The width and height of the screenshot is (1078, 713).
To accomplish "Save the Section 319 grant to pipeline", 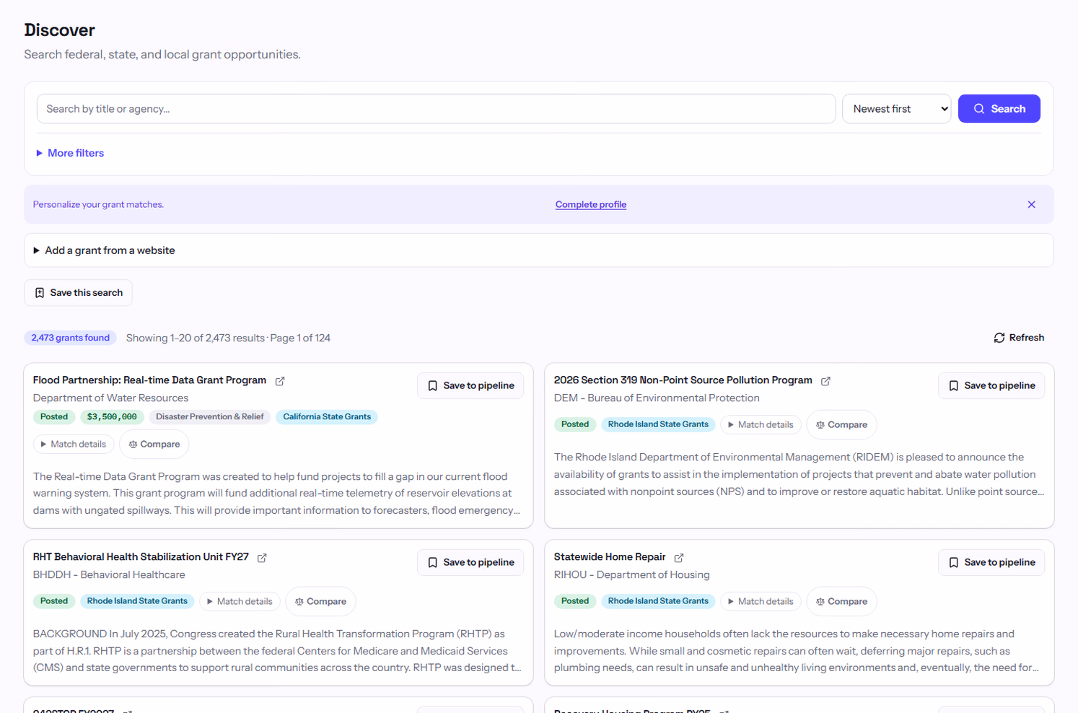I will [991, 386].
